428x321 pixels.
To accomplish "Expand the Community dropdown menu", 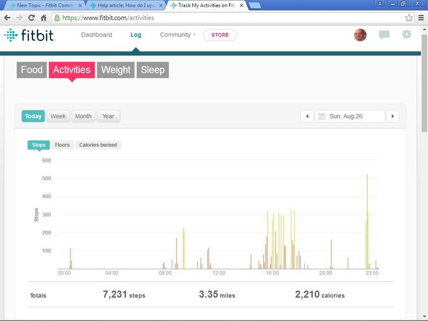I will click(x=178, y=35).
